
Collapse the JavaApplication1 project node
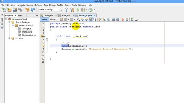point(6,19)
